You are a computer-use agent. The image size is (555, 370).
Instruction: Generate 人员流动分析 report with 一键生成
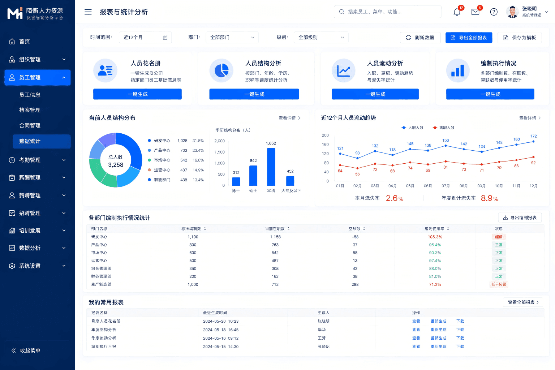tap(375, 94)
